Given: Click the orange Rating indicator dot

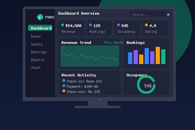Looking at the screenshot, I should coord(146,25).
